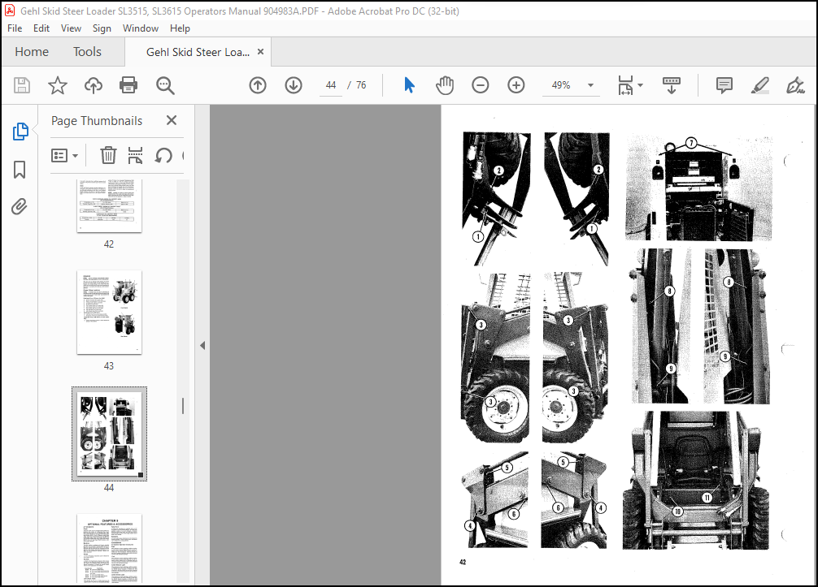Zoom out with the minus circle icon

(x=481, y=85)
